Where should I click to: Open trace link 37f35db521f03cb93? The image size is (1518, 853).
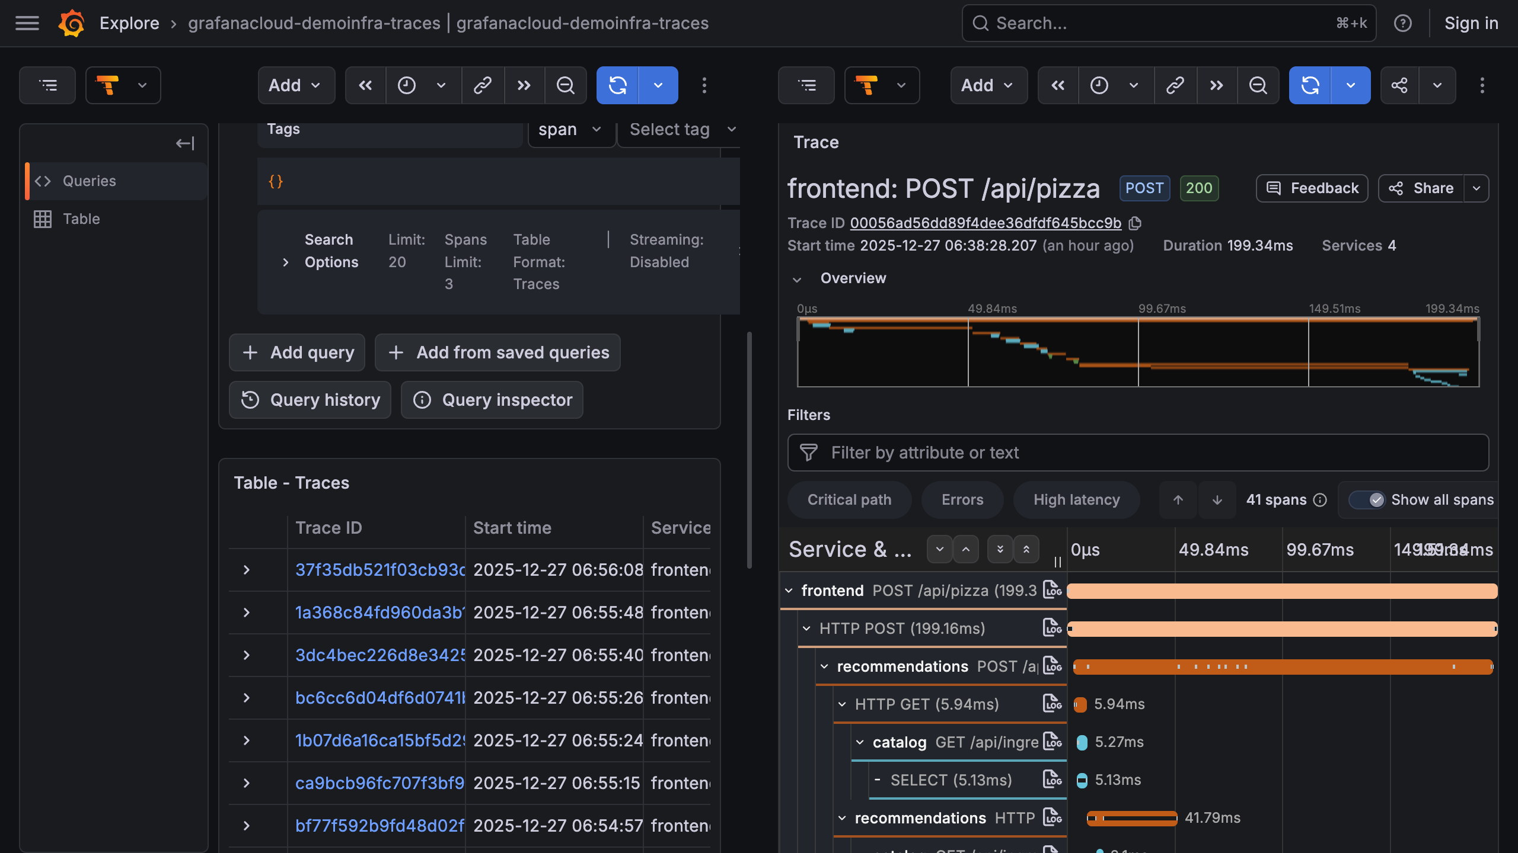click(x=379, y=570)
